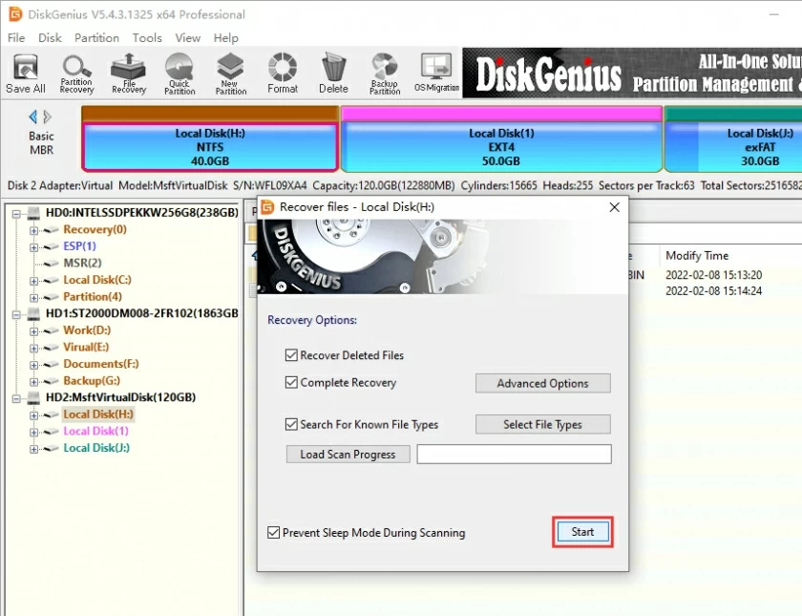The width and height of the screenshot is (802, 616).
Task: Click the Delete partition icon
Action: point(333,72)
